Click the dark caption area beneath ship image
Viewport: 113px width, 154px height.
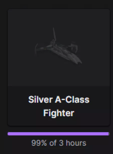(59, 106)
